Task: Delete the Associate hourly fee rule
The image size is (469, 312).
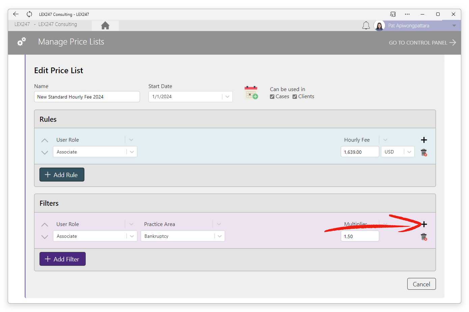Action: click(x=424, y=152)
